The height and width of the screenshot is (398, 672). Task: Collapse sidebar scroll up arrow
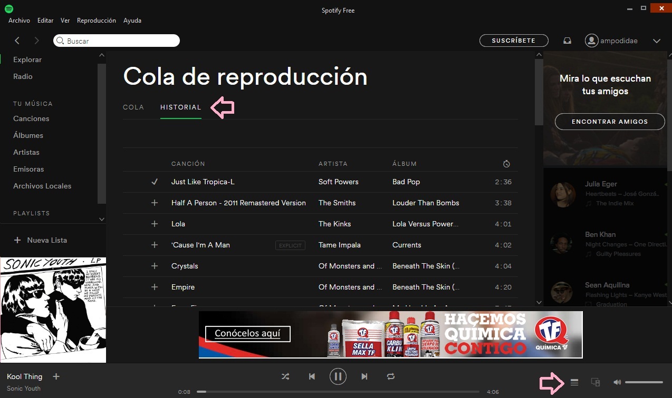point(102,55)
